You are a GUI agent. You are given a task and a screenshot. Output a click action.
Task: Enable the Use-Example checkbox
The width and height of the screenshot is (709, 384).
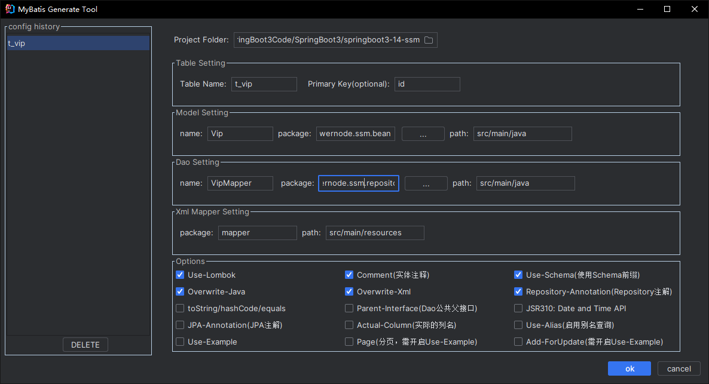coord(180,342)
